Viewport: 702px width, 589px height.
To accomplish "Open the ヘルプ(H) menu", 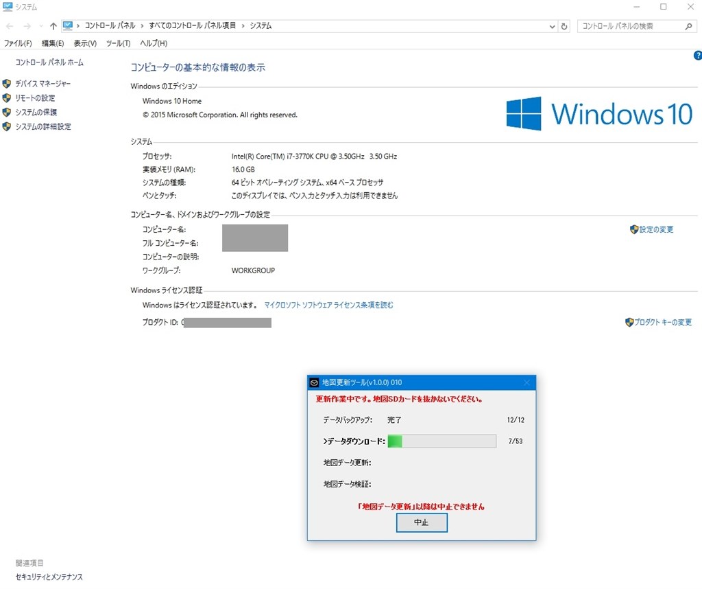I will (154, 43).
